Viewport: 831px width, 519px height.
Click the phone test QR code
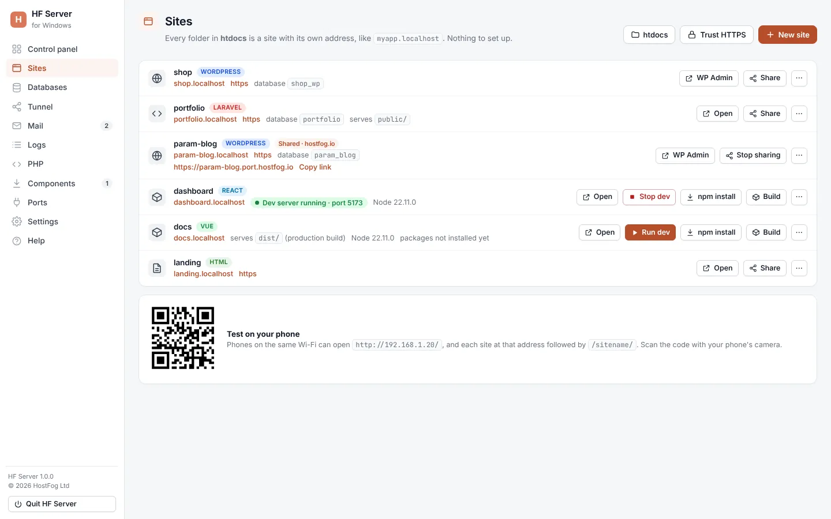[x=183, y=338]
